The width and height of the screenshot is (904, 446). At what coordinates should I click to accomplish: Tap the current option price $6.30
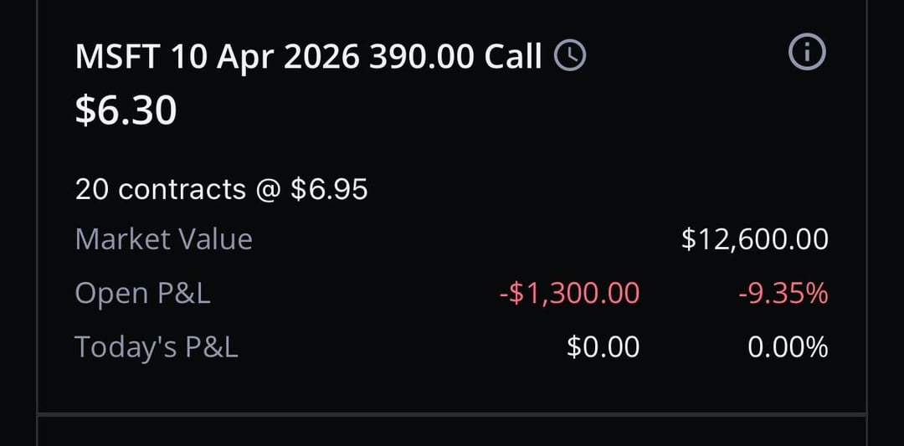[126, 110]
